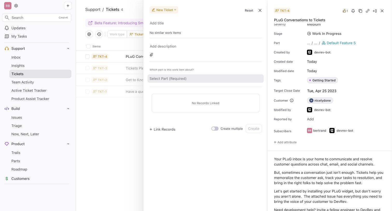Click Link Records
This screenshot has width=392, height=211.
tap(162, 129)
